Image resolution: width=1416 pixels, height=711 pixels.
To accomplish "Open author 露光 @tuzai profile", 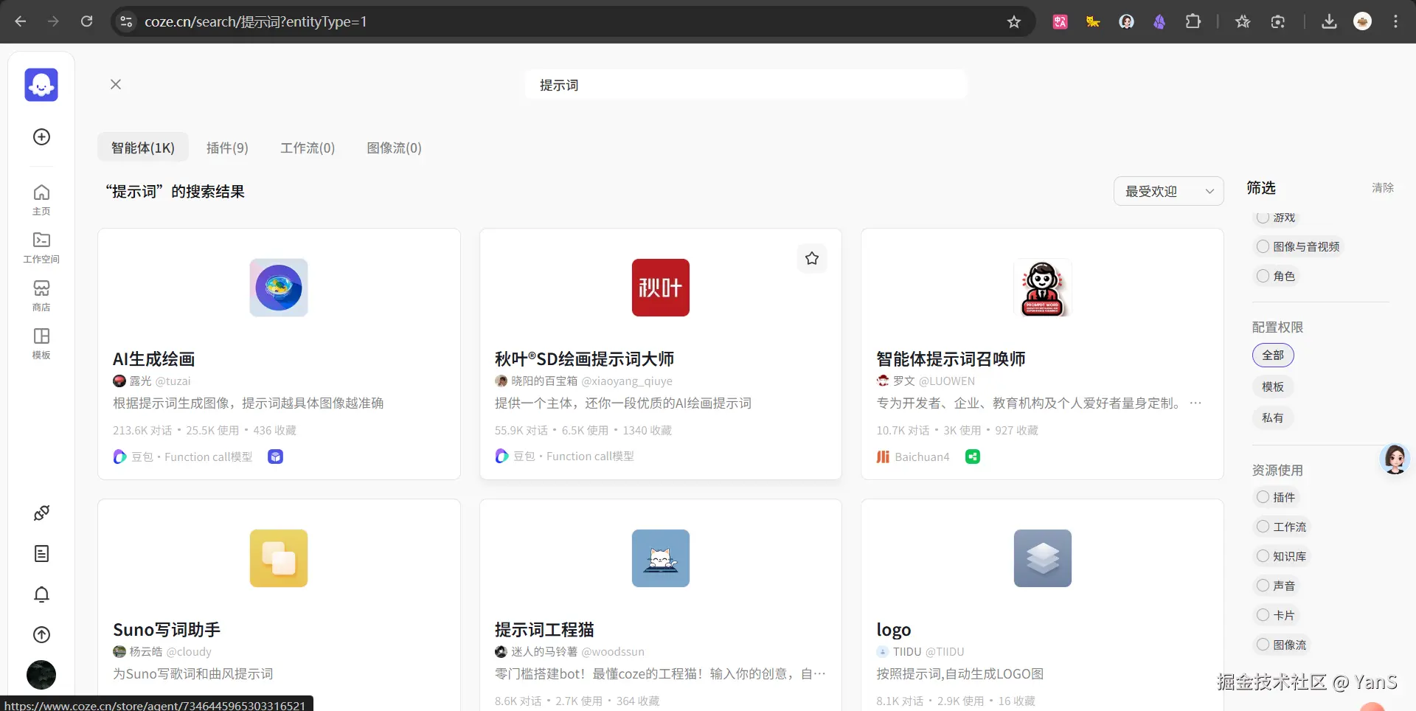I will 152,381.
